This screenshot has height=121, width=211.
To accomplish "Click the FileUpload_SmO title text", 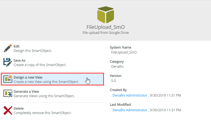I will (x=106, y=27).
